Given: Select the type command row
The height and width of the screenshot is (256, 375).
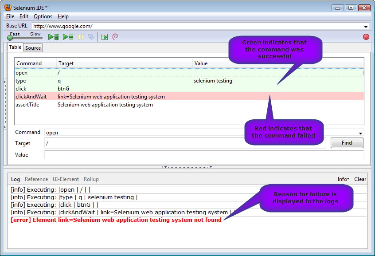Looking at the screenshot, I should click(189, 81).
